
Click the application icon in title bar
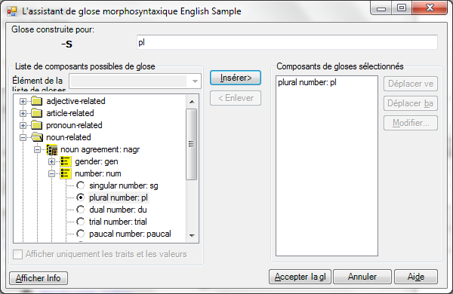[x=12, y=11]
